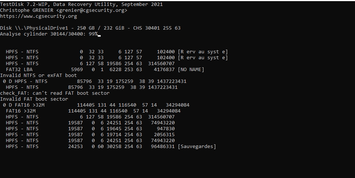Click the [NO NAME] partition label
This screenshot has width=355, height=178.
(x=191, y=70)
